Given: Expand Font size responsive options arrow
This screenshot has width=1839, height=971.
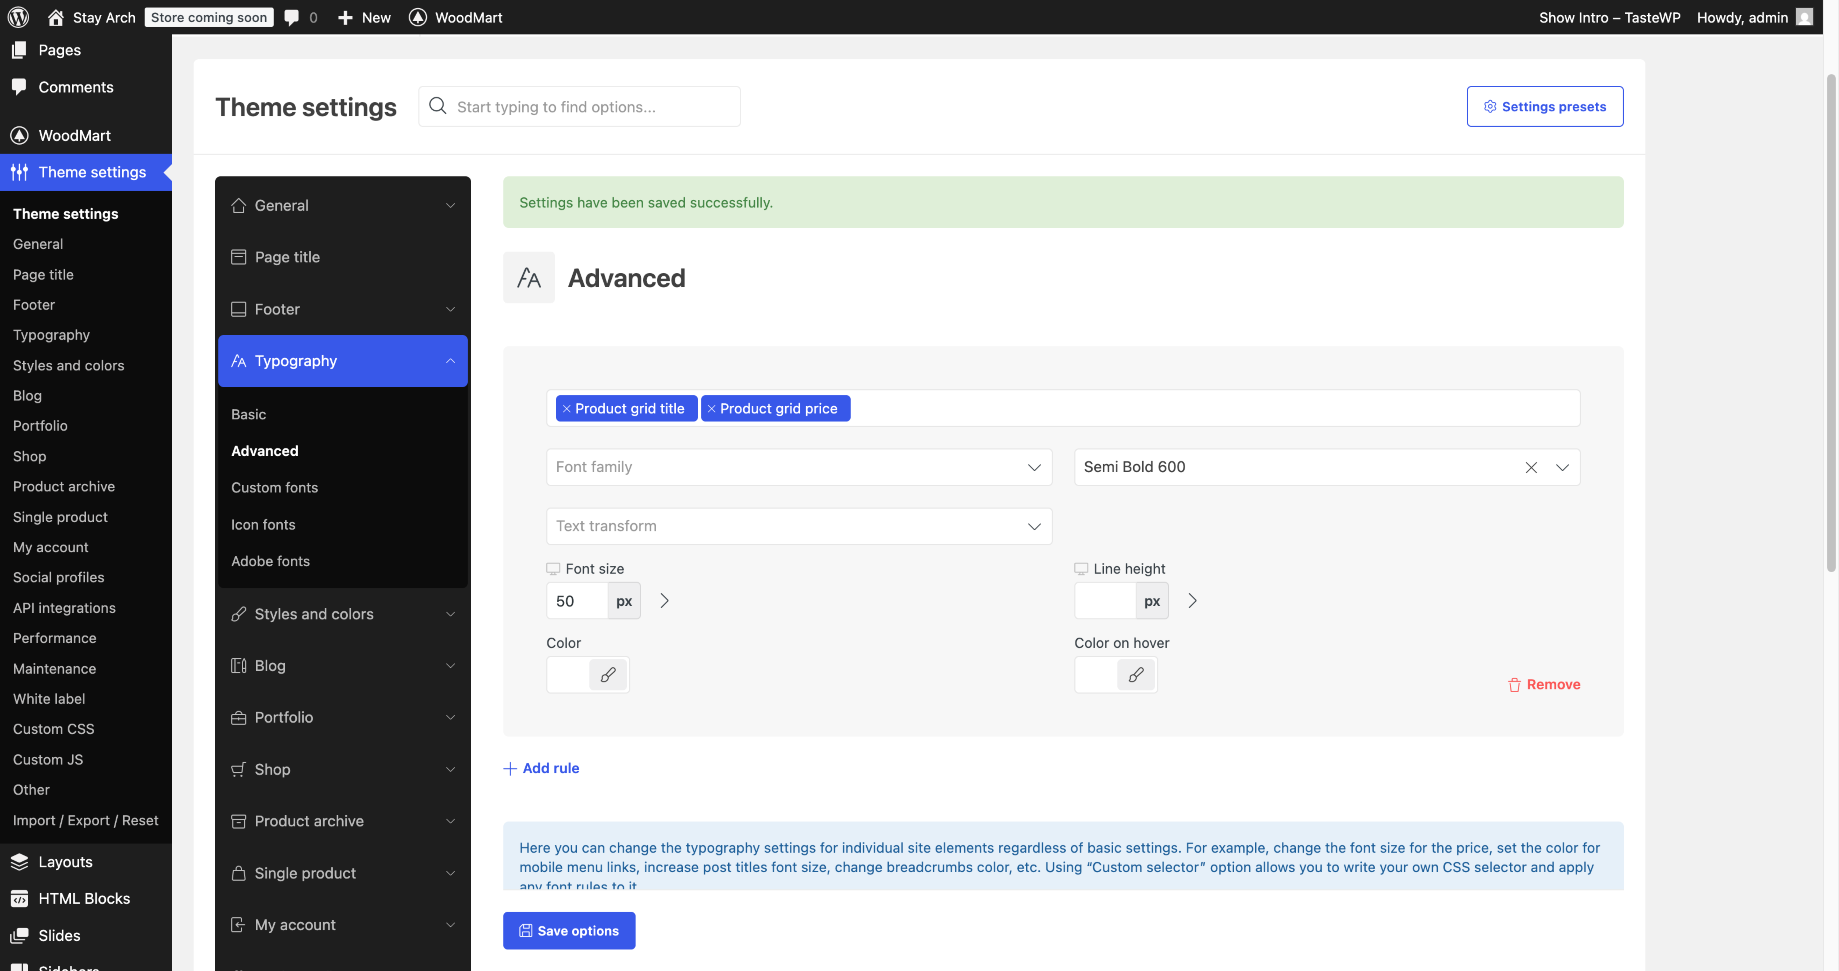Looking at the screenshot, I should (x=665, y=601).
